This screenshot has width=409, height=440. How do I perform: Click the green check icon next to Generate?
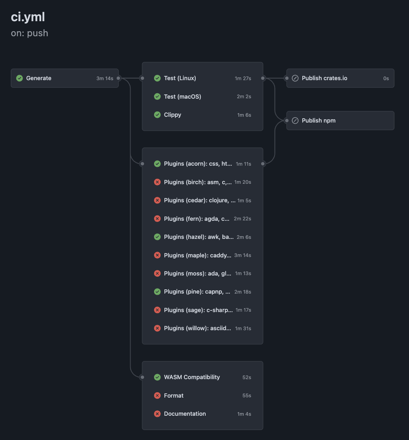click(19, 78)
